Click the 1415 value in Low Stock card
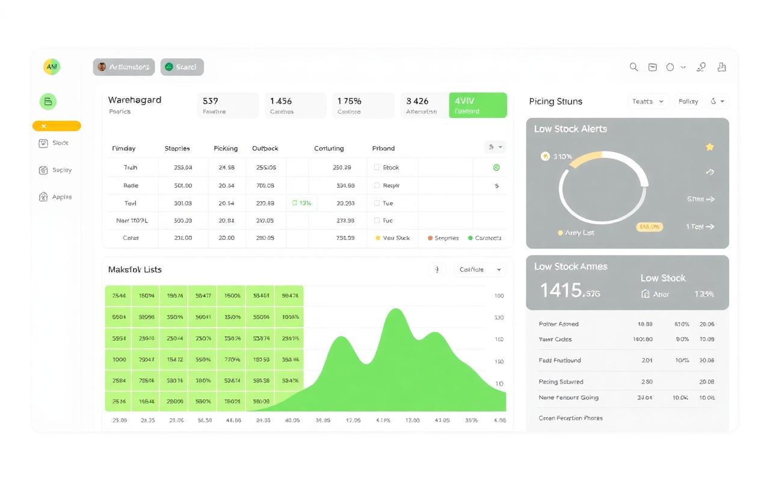Screen dimensions: 770x481 click(x=570, y=291)
